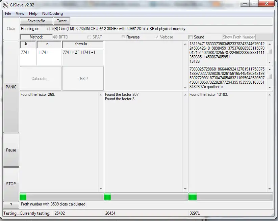Click the right thread progress bar
Screen dimensions: 278x221
(230, 197)
